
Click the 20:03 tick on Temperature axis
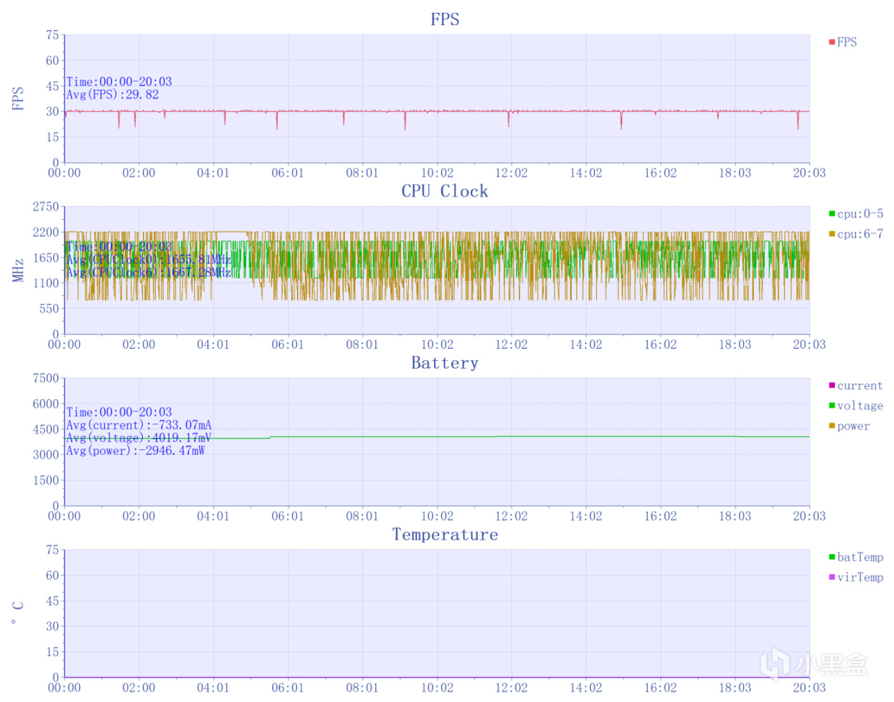[809, 688]
